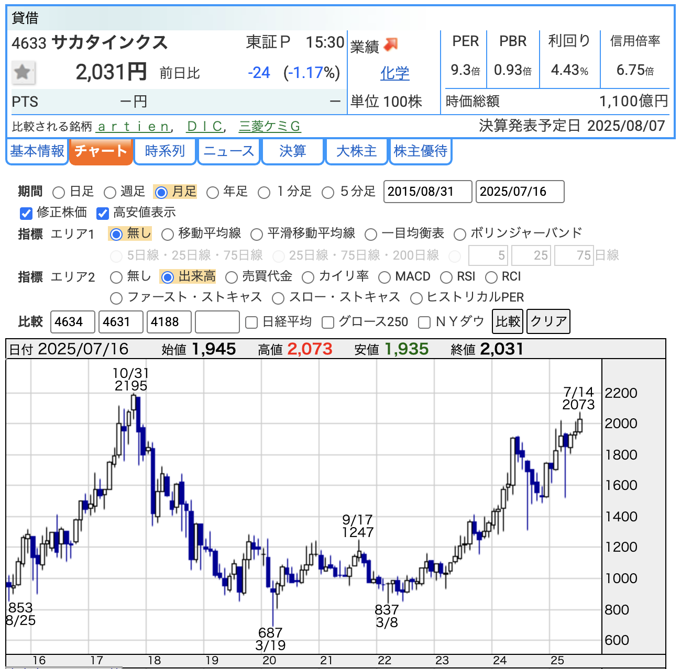Click the 決算発表予定日 2025/08/07 text
The image size is (681, 669).
click(572, 126)
